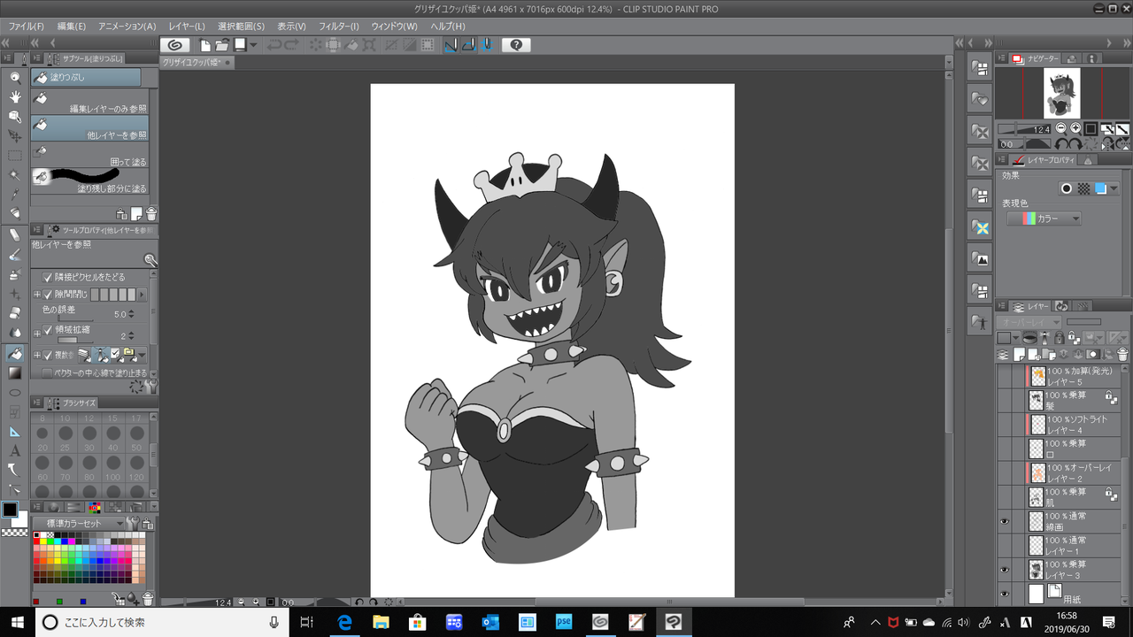Select 塗り残し部分に塗る sub tool
The height and width of the screenshot is (637, 1133).
89,180
